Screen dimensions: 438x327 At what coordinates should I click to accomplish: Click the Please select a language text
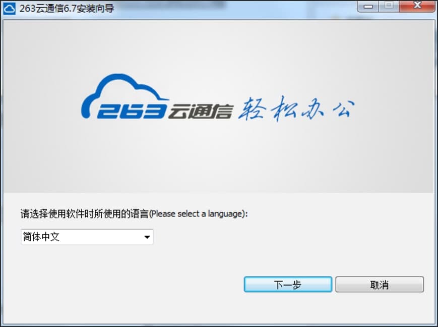click(198, 214)
